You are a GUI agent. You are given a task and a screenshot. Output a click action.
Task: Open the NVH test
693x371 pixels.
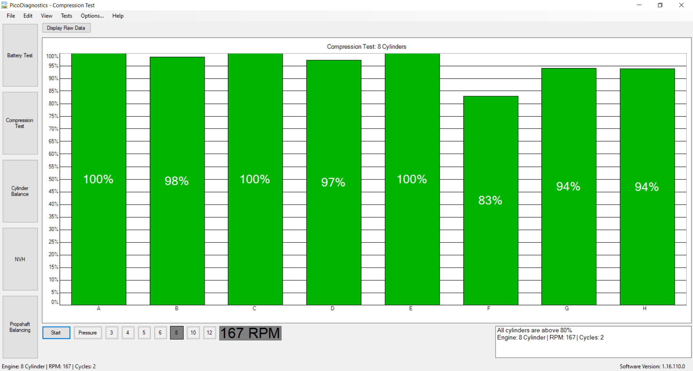point(20,259)
